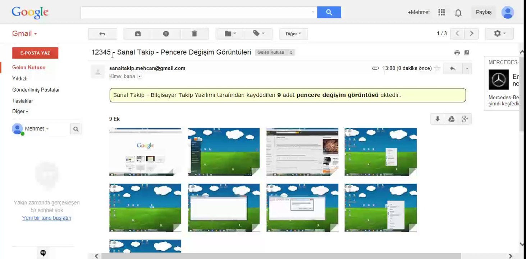Open the thumbnail with the Start menu open
Viewport: 526px width, 259px height.
[224, 152]
